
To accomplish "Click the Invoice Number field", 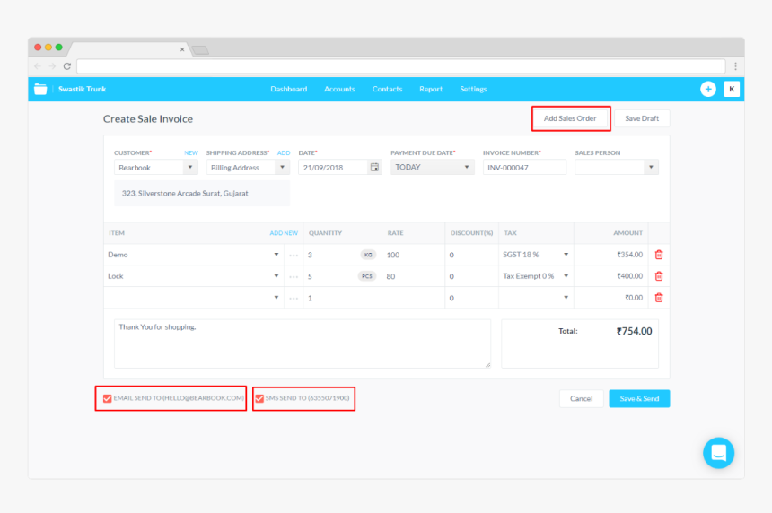I will pyautogui.click(x=524, y=168).
